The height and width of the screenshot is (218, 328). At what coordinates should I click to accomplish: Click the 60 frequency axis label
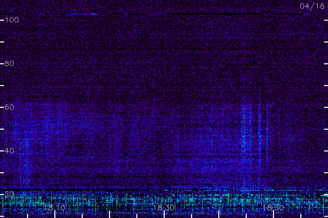click(x=9, y=107)
